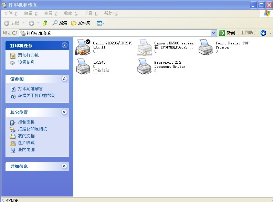Click the Forward navigation arrow icon
Image resolution: width=273 pixels, height=202 pixels.
pos(32,23)
